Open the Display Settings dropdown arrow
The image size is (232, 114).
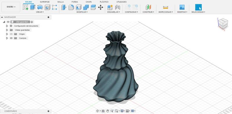pyautogui.click(x=124, y=111)
